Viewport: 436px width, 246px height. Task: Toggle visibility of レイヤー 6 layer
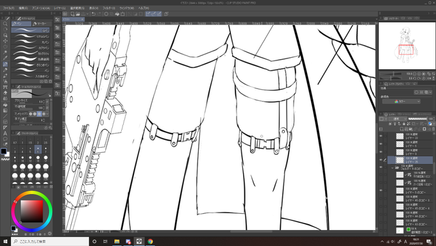pyautogui.click(x=381, y=144)
